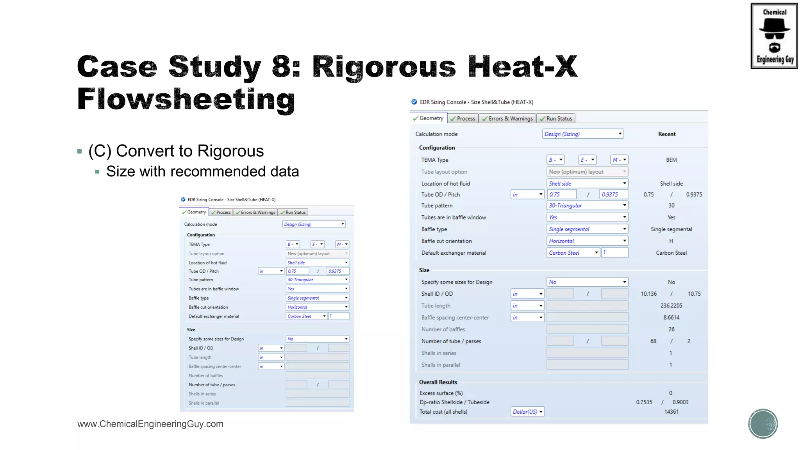Open Calculation mode dropdown in large console
Viewport: 800px width, 450px height.
click(x=583, y=134)
